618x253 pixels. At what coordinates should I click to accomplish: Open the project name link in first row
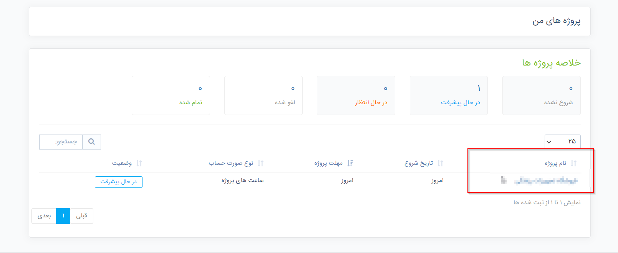(545, 180)
